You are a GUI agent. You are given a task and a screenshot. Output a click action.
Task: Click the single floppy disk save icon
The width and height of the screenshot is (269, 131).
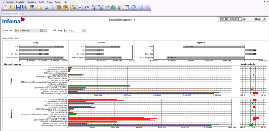18,7
